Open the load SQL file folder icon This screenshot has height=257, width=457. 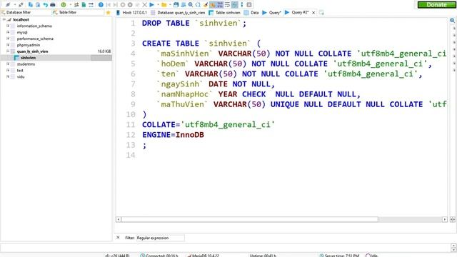(x=164, y=5)
